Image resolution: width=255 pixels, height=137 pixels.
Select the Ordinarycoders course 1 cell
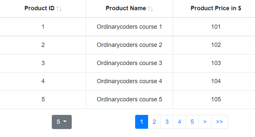tap(129, 27)
